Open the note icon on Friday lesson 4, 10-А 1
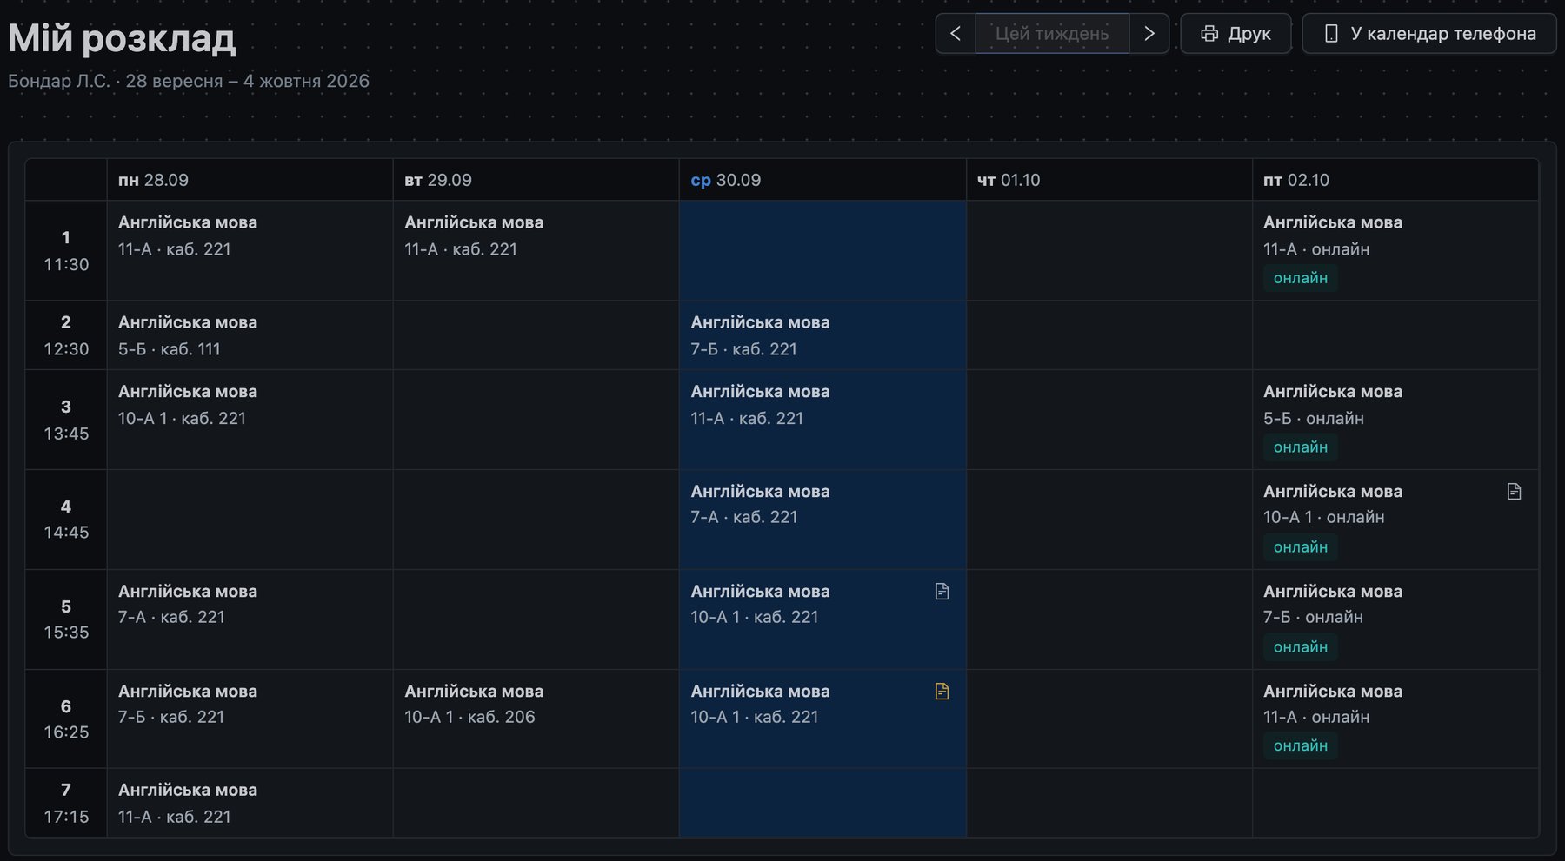1565x861 pixels. (1514, 492)
